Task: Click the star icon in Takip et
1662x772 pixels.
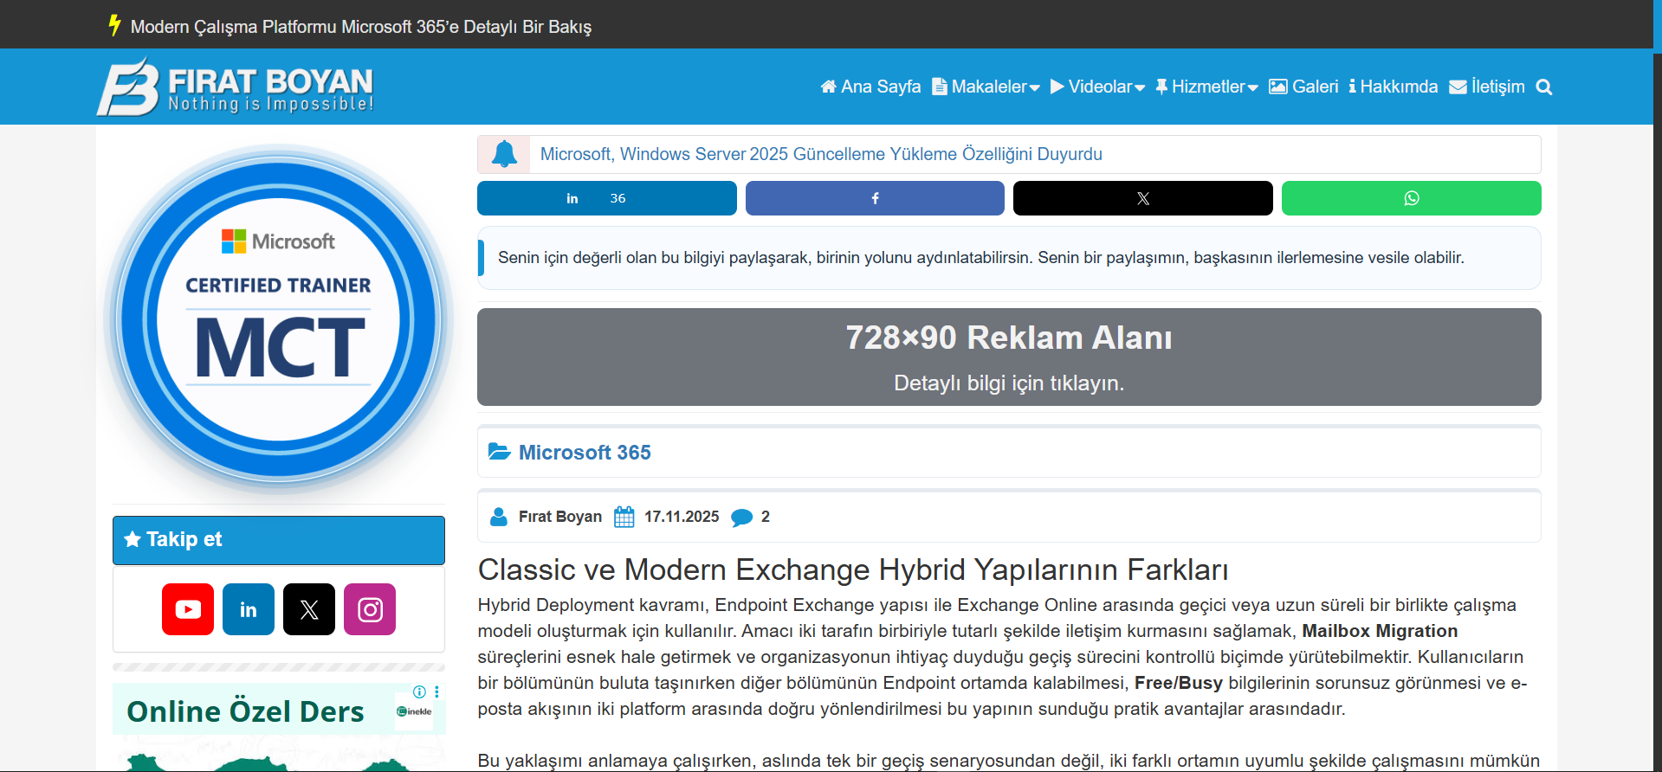Action: (x=133, y=539)
